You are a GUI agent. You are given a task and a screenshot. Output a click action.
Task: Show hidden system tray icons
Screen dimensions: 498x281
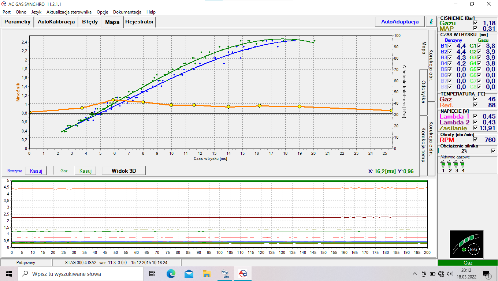pos(415,274)
